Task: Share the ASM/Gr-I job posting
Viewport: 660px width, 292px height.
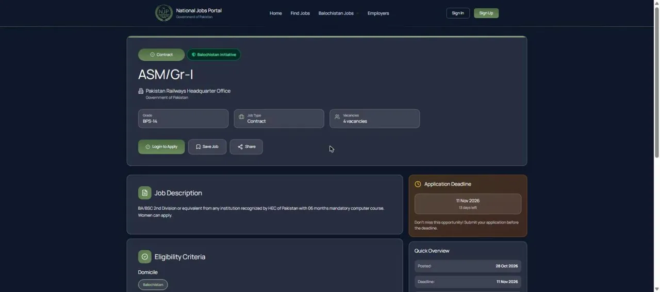Action: pyautogui.click(x=246, y=147)
